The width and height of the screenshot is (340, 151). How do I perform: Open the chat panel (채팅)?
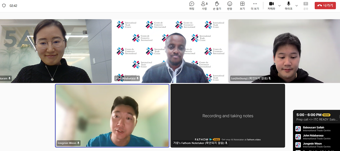pyautogui.click(x=192, y=6)
